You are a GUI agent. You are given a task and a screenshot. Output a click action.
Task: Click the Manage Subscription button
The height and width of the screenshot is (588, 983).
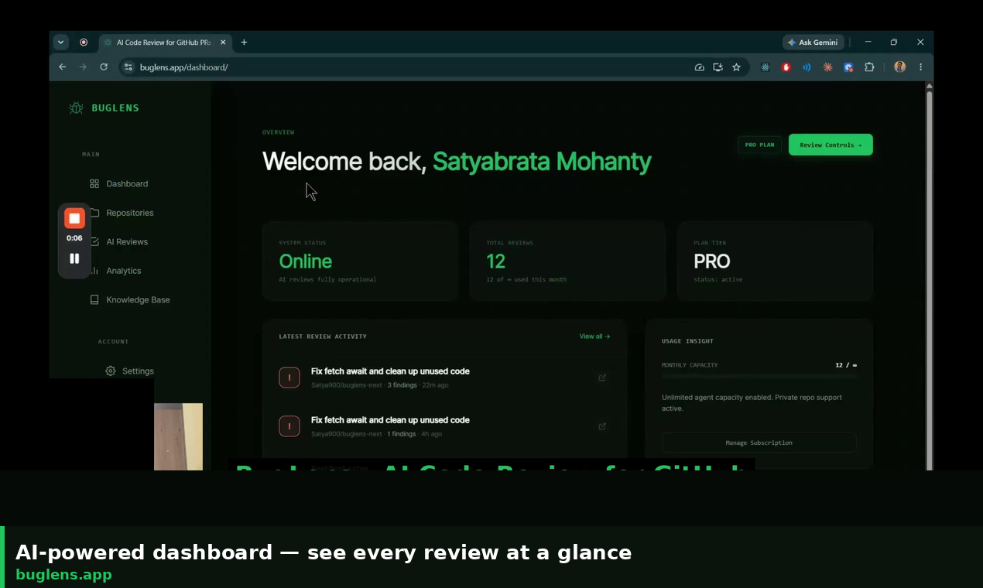pyautogui.click(x=759, y=443)
